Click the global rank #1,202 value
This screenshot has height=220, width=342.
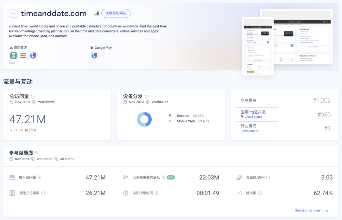click(x=322, y=100)
